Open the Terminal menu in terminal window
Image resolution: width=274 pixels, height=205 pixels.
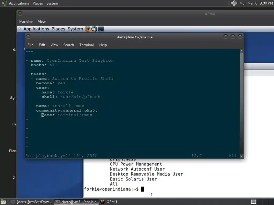(x=86, y=45)
